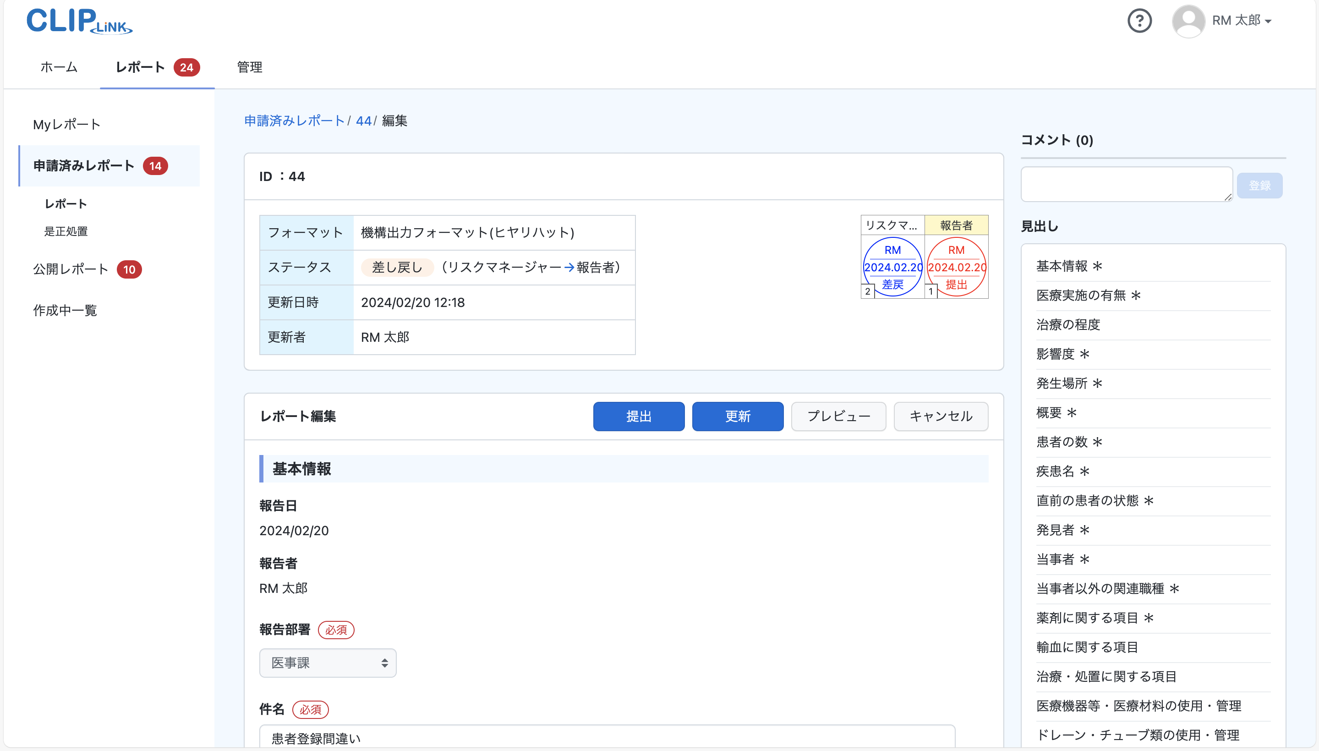Click the 提出 submit button
This screenshot has width=1319, height=751.
(639, 416)
